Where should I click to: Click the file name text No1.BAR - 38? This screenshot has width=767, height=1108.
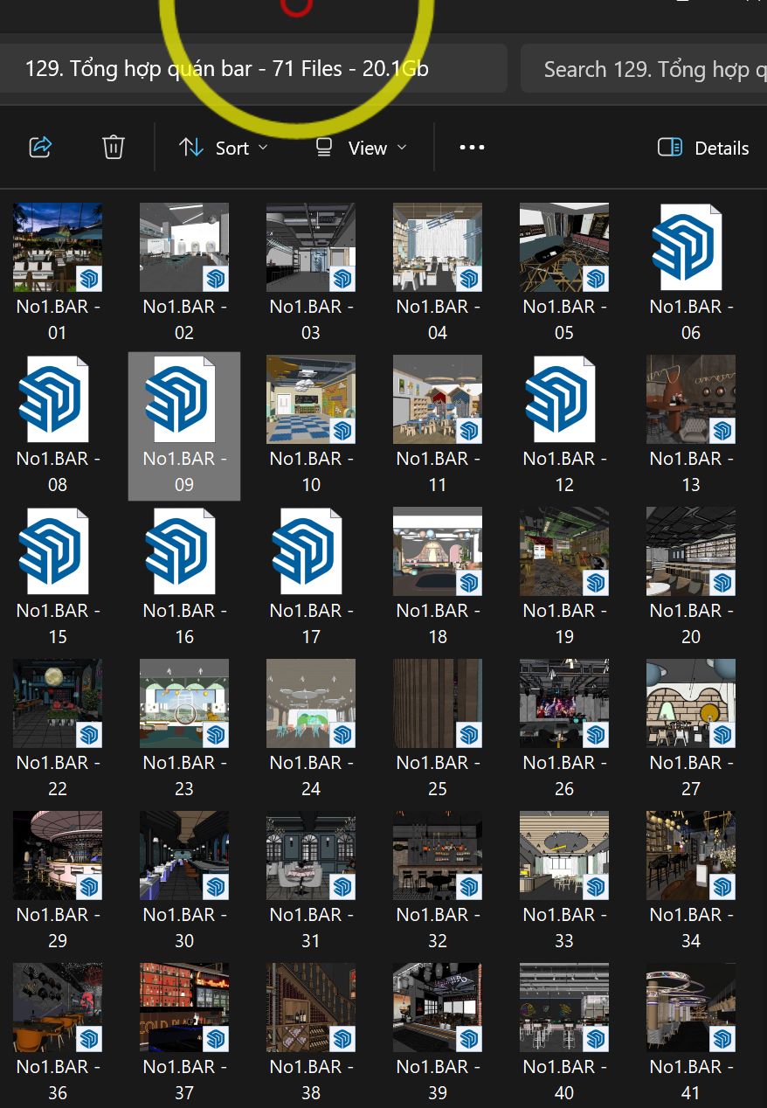pyautogui.click(x=311, y=1080)
